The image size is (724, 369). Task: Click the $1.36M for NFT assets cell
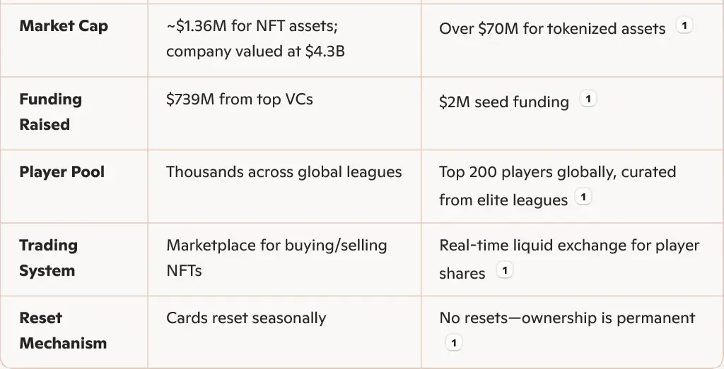tap(255, 38)
